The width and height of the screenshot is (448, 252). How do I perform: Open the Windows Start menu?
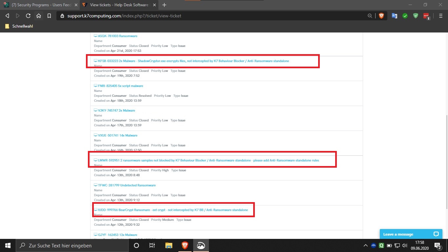pyautogui.click(x=8, y=245)
